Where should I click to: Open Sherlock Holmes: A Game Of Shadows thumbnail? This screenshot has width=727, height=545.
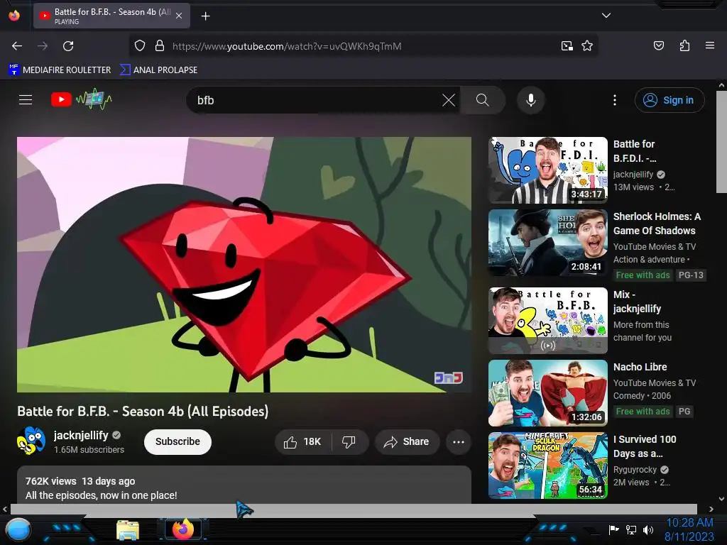(548, 243)
